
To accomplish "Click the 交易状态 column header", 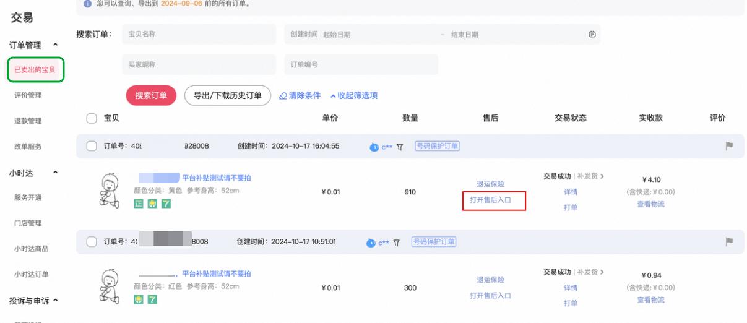I will click(570, 118).
